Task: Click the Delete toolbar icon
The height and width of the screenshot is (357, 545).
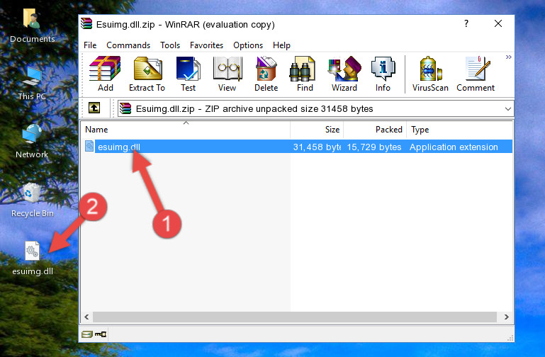Action: (266, 74)
